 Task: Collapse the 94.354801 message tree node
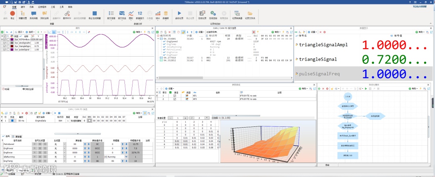[x=158, y=38]
